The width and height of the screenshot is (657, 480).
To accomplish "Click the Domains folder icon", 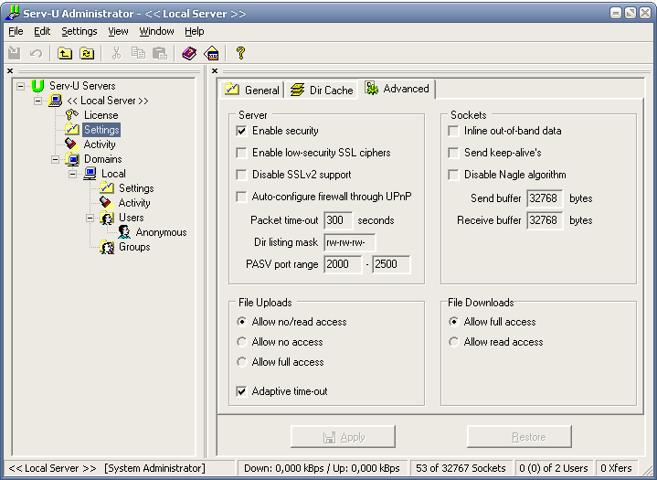I will click(x=72, y=159).
